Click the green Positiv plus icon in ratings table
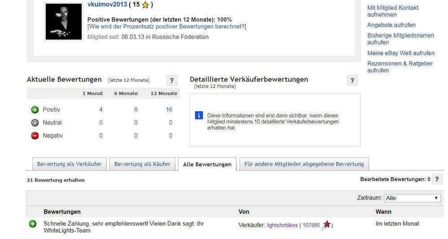 click(x=35, y=110)
